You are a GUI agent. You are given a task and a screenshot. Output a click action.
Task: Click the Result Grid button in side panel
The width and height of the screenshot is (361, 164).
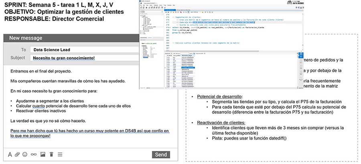click(x=300, y=55)
